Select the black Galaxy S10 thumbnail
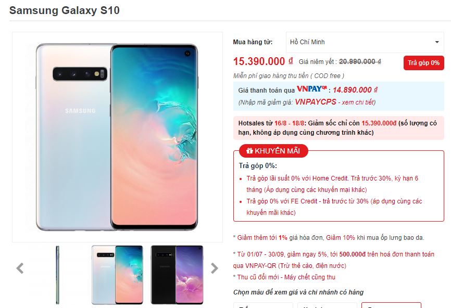451x308 pixels. [x=177, y=275]
